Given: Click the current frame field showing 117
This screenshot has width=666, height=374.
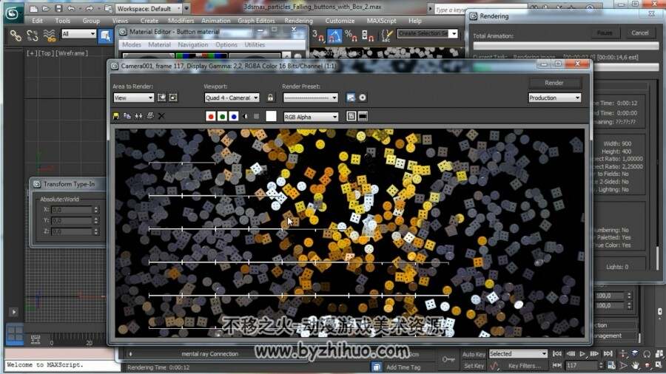Looking at the screenshot, I should coord(581,365).
